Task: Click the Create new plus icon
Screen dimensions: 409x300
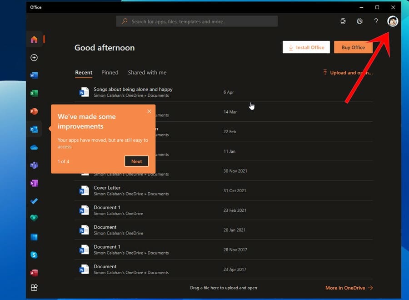Action: coord(34,58)
